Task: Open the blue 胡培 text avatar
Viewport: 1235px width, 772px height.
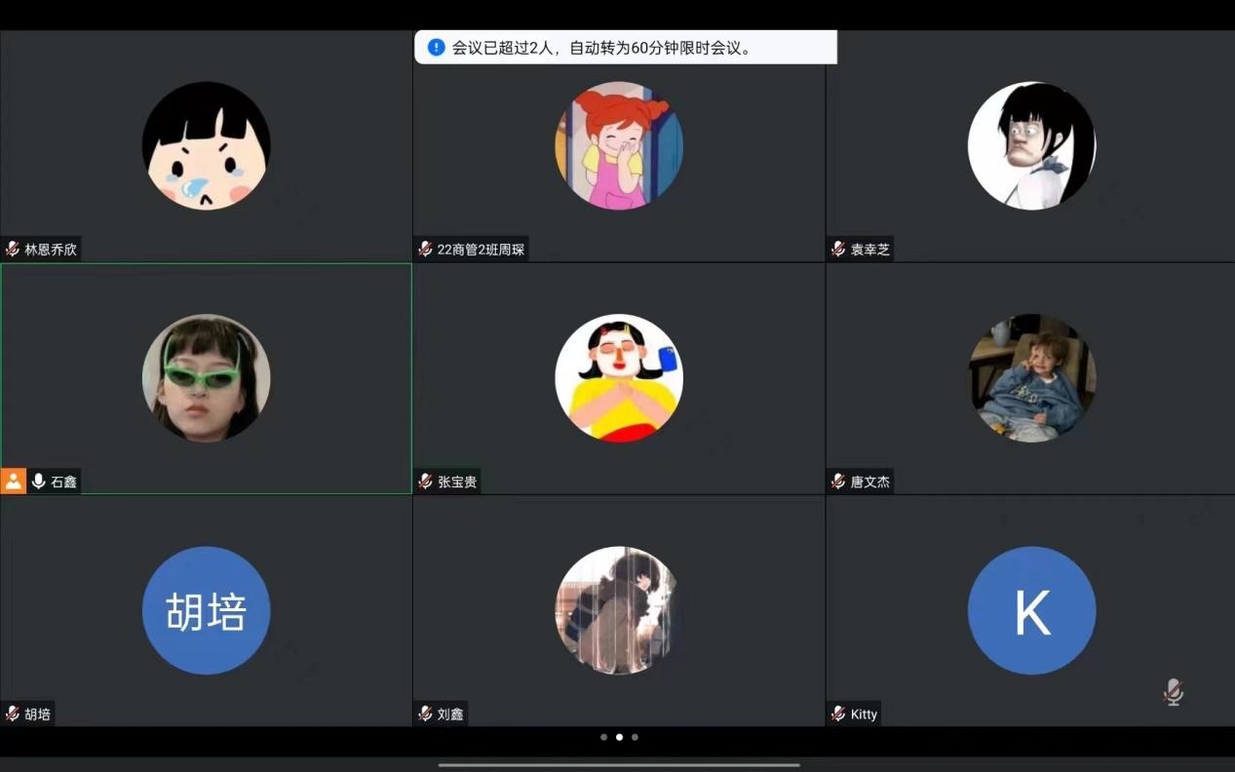Action: point(206,610)
